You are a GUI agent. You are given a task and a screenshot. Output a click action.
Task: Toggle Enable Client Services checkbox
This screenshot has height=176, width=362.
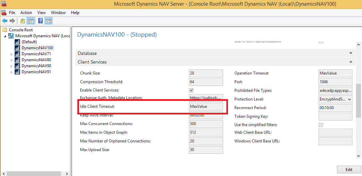point(191,90)
